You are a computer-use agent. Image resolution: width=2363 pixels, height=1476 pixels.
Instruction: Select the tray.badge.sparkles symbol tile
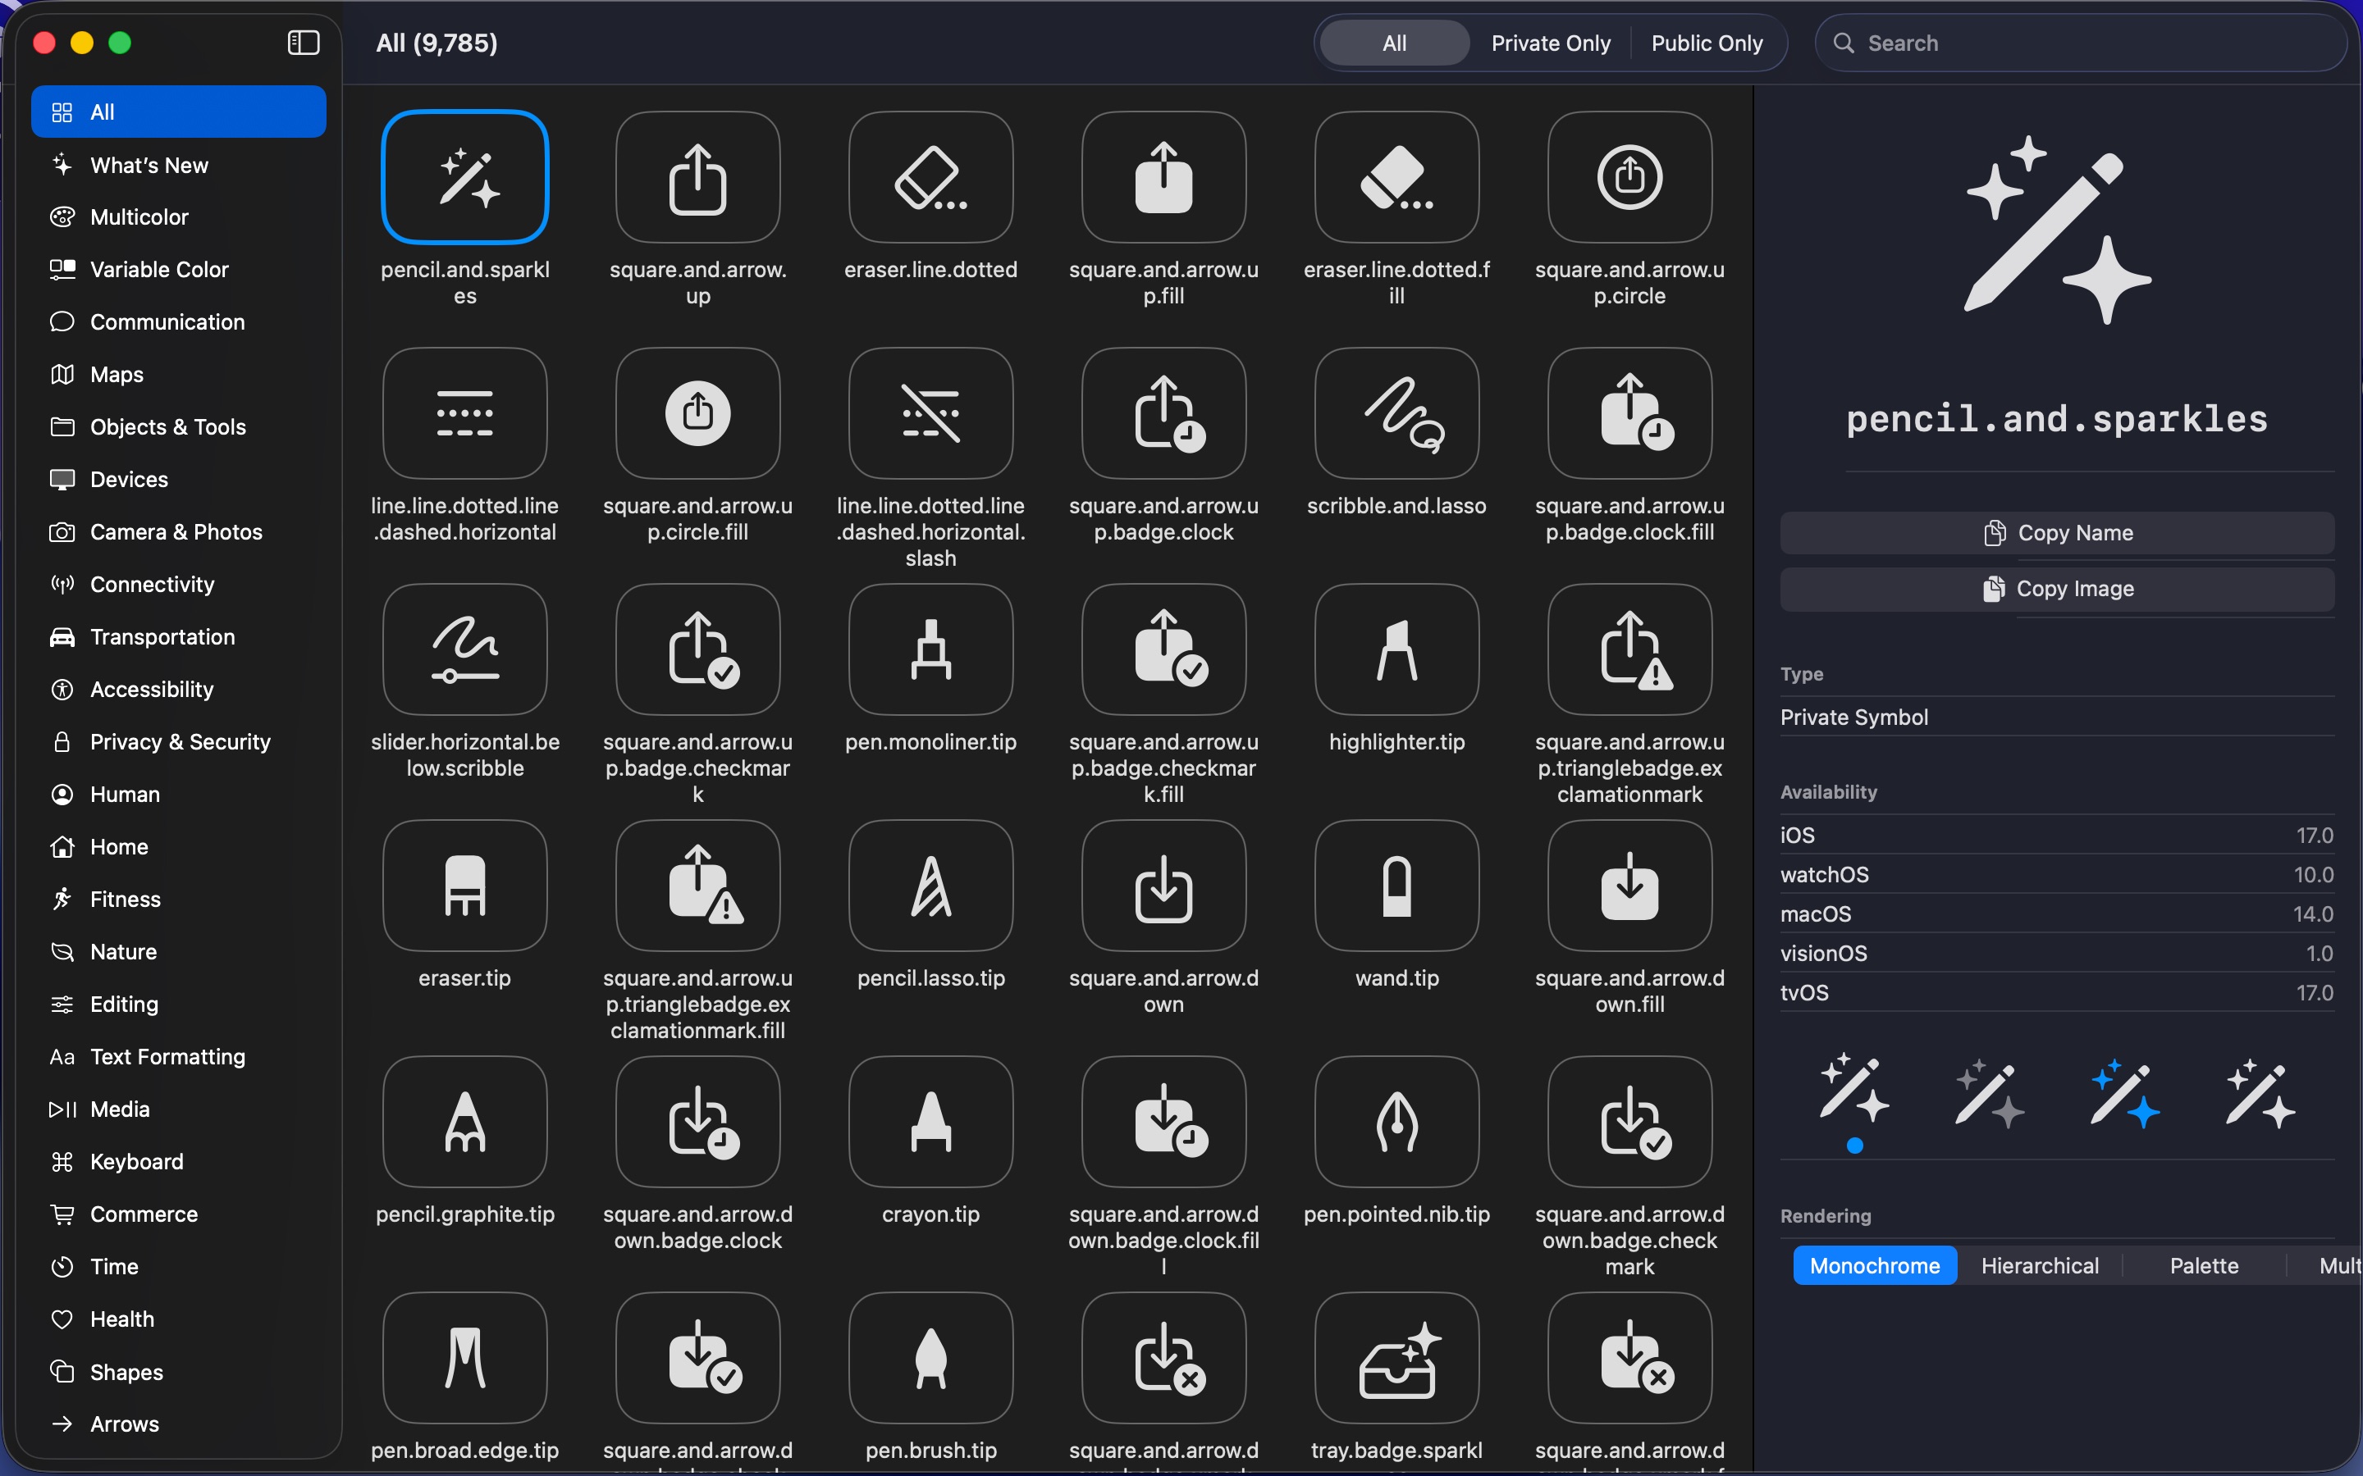coord(1396,1358)
